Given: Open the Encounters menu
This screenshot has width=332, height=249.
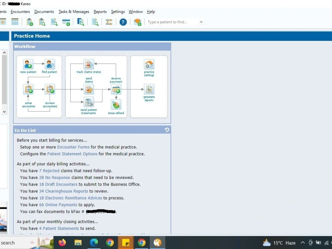Looking at the screenshot, I should 20,12.
